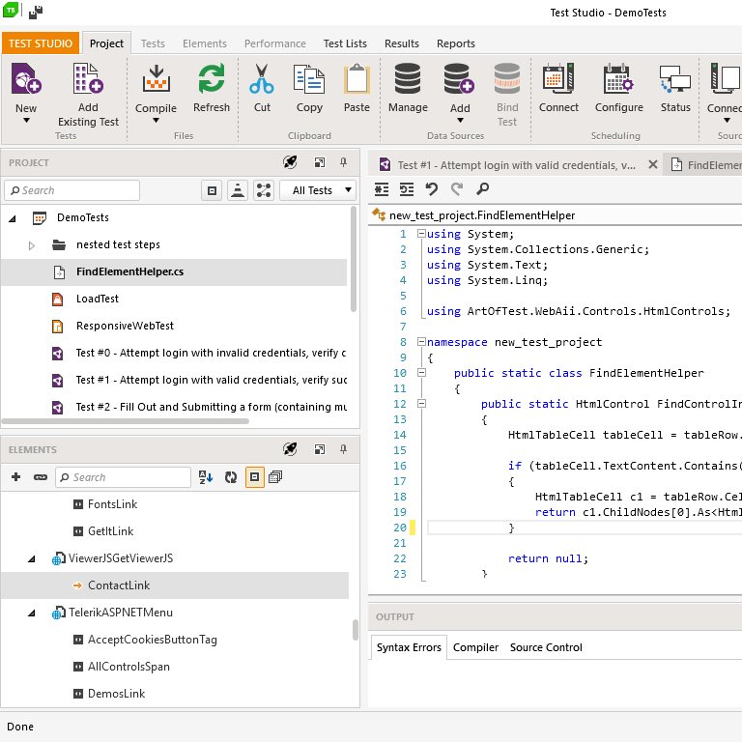The image size is (742, 742).
Task: Open the All Tests filter dropdown
Action: click(317, 190)
